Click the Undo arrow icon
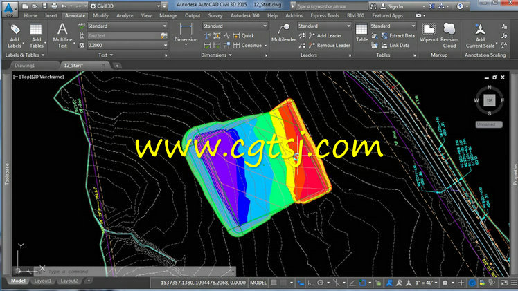Screen dimensions: 518x291 point(64,6)
